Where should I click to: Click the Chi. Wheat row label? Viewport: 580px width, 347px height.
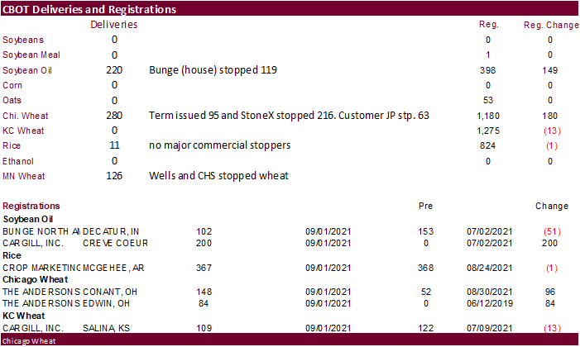25,116
